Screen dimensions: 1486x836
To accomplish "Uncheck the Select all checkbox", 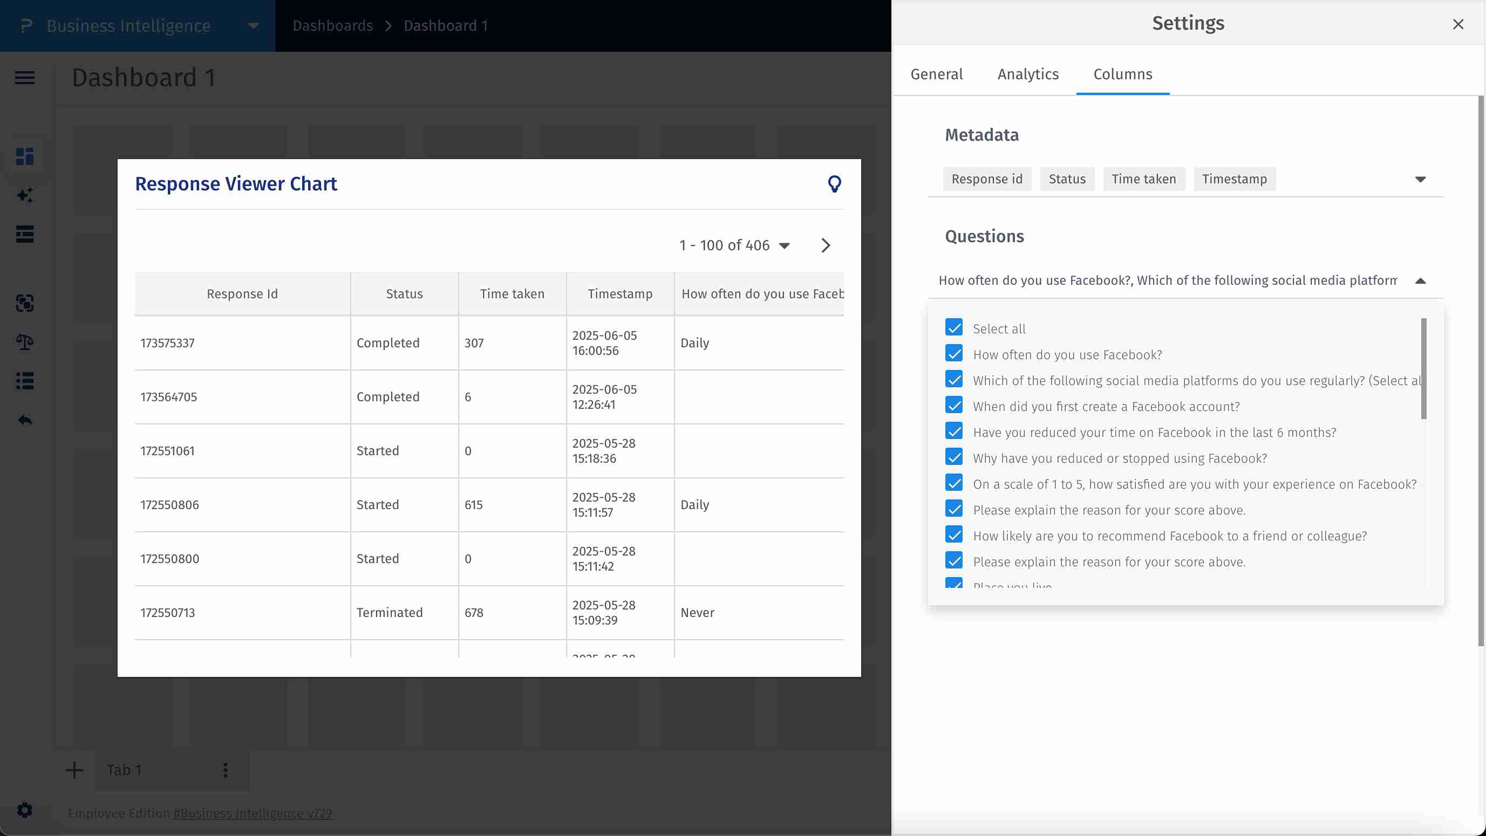I will 954,327.
